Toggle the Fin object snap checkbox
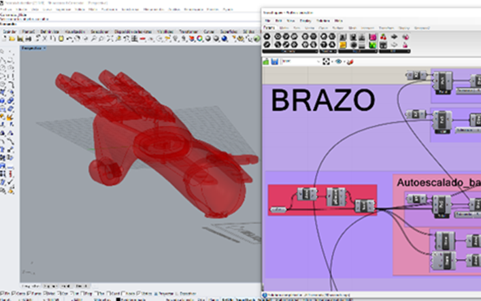Image resolution: width=481 pixels, height=301 pixels. [2, 292]
